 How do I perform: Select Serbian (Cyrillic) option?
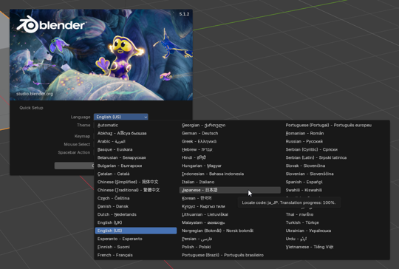point(336,149)
